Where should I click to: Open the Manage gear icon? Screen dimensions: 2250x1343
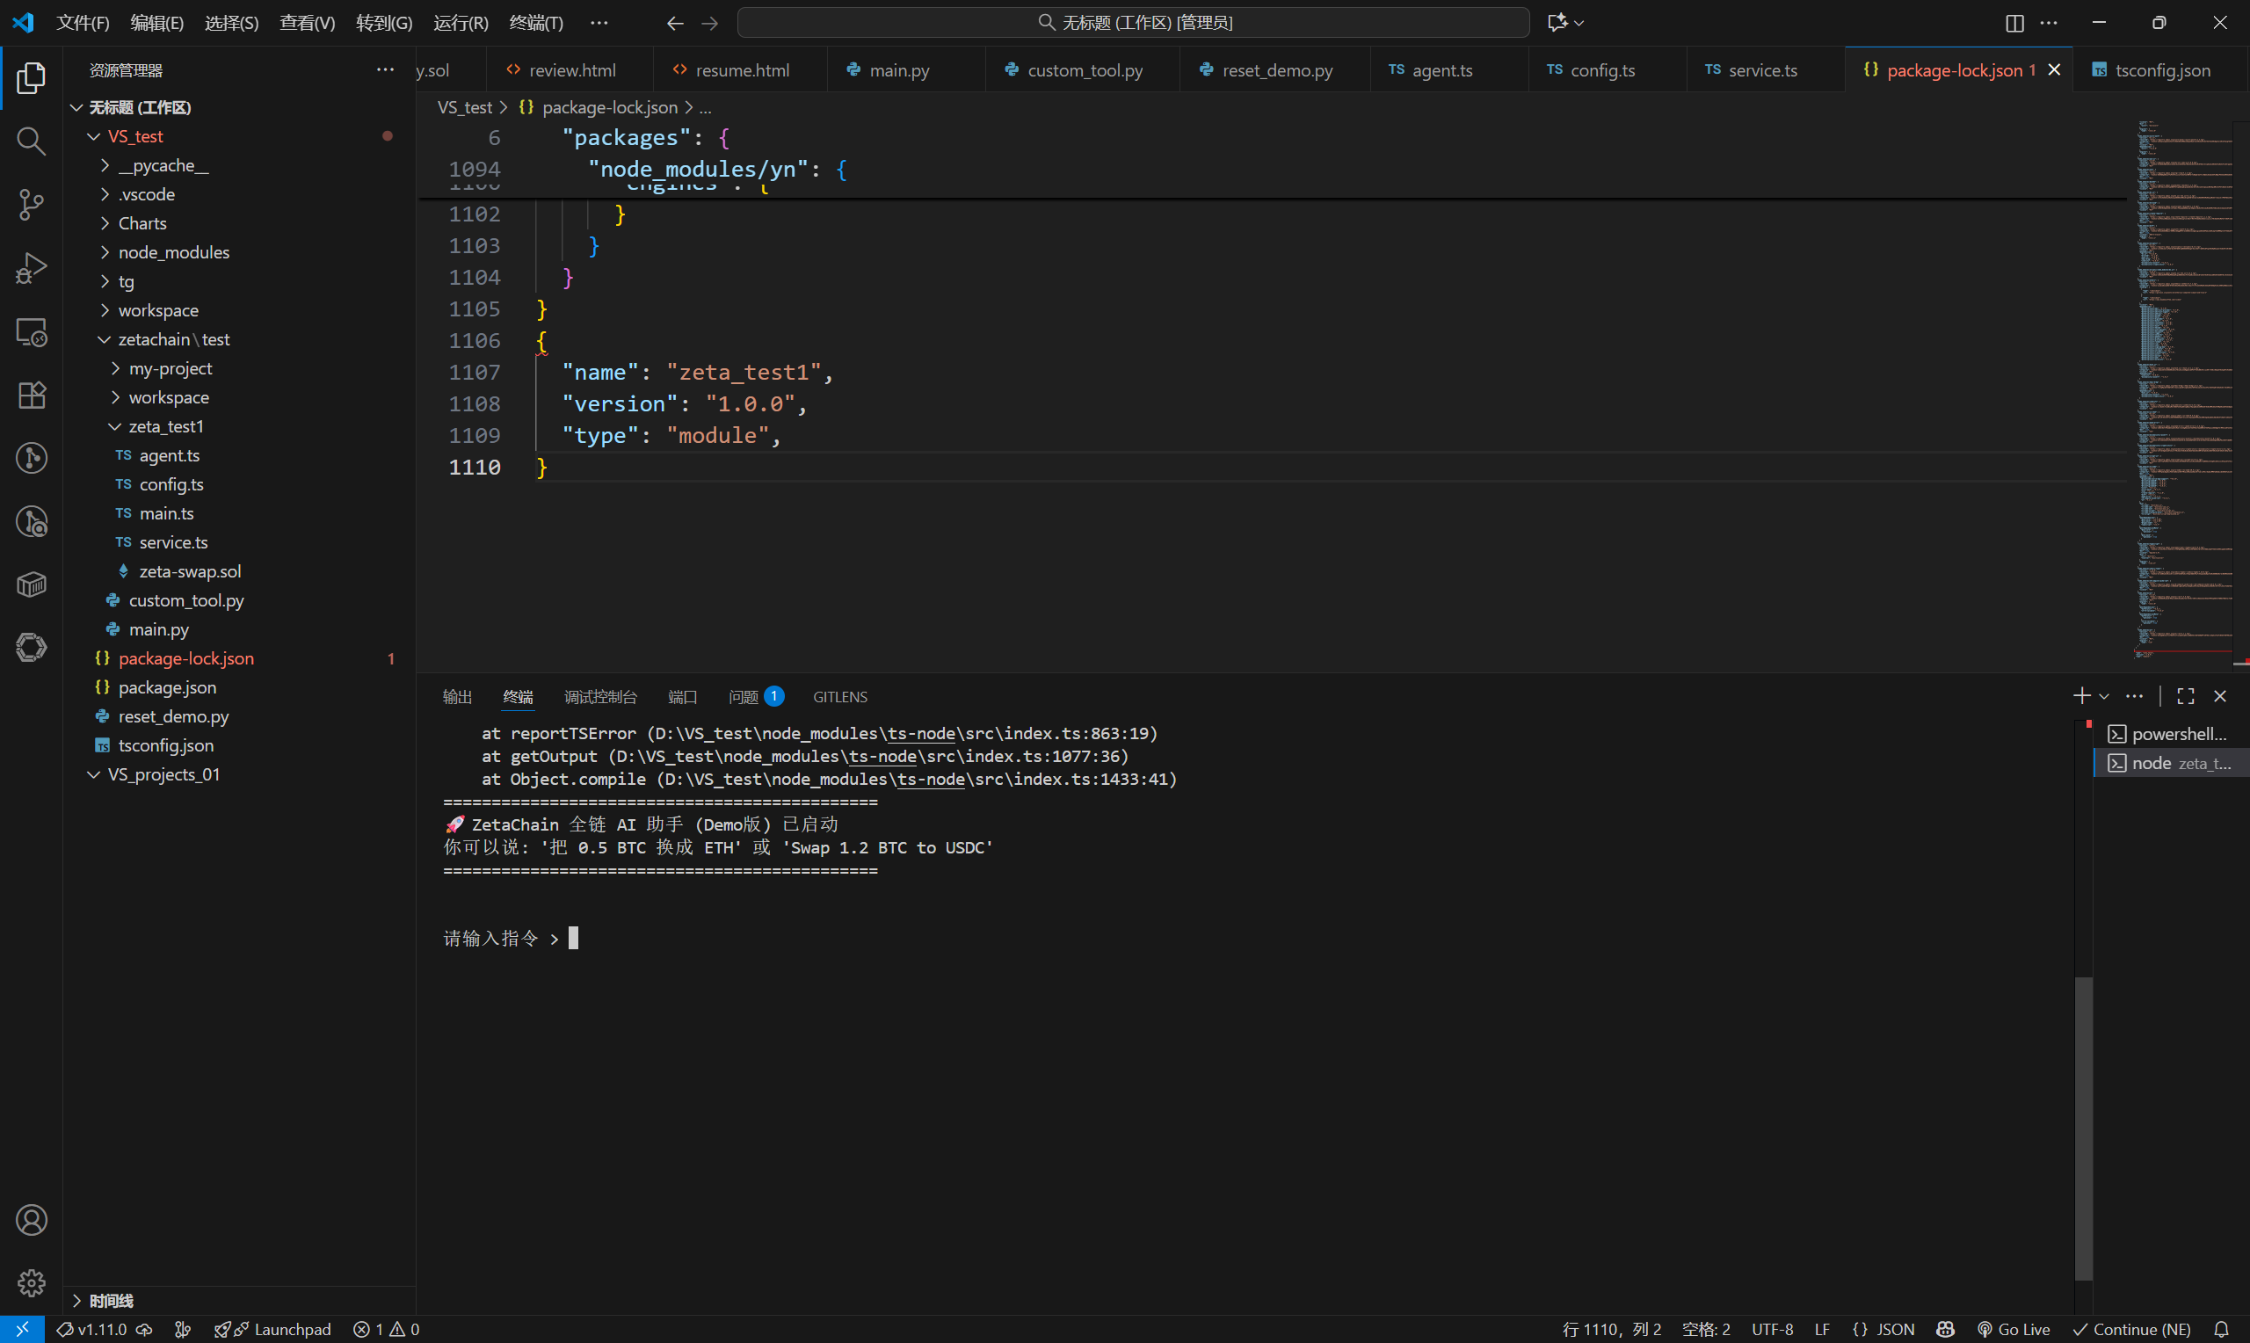coord(31,1282)
